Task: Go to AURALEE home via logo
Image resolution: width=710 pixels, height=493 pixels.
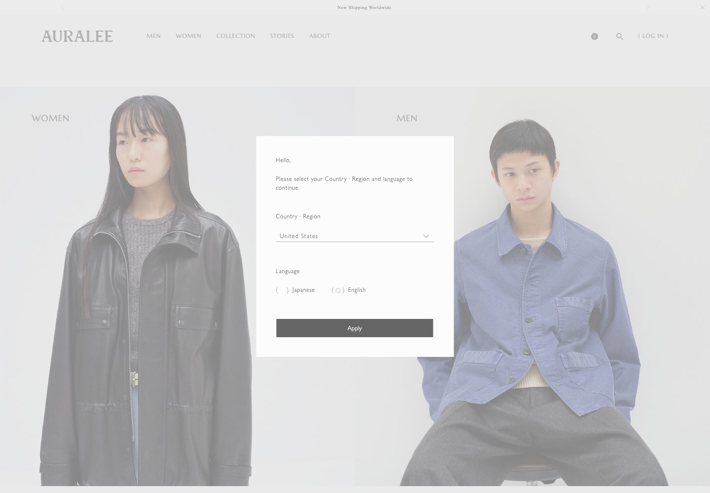Action: pos(77,36)
